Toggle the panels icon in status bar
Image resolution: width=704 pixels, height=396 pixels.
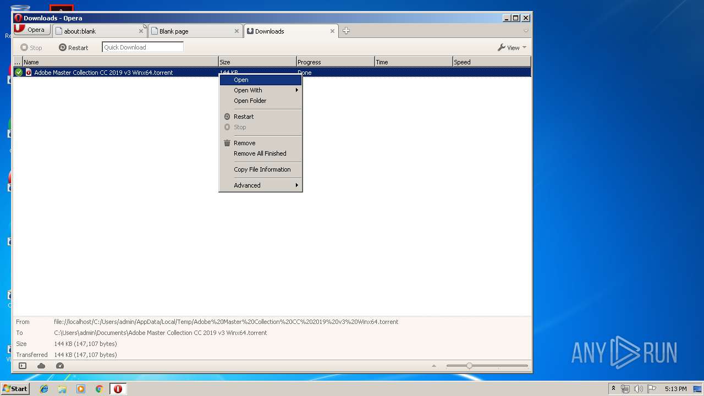[x=23, y=366]
